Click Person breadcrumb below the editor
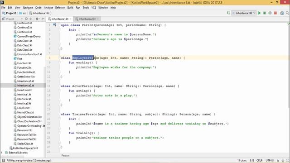 65,156
